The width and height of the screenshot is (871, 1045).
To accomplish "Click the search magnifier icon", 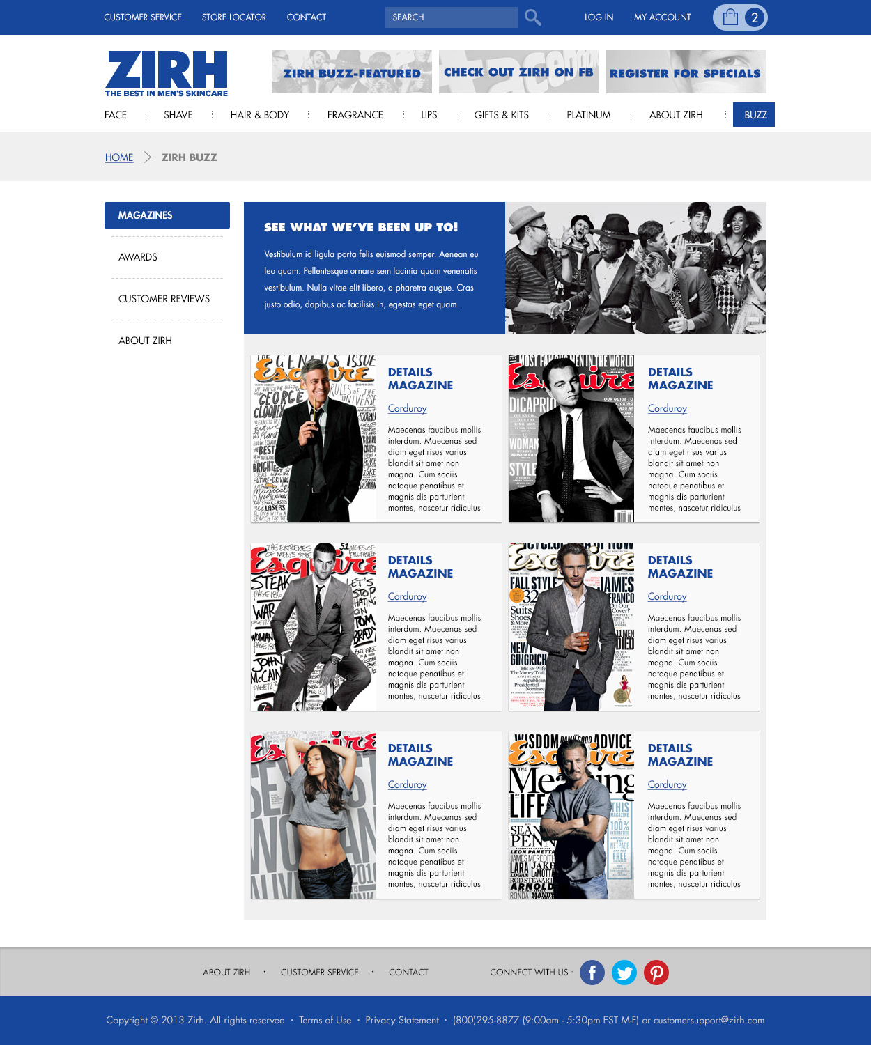I will click(533, 17).
